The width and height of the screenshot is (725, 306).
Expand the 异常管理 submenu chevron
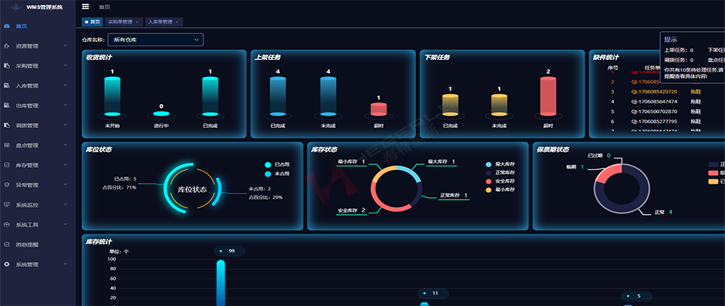coord(65,184)
